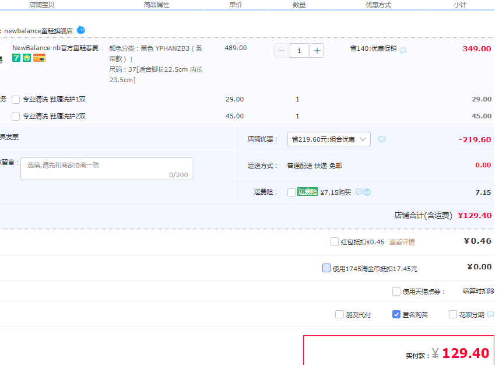The image size is (499, 365).
Task: Enable the 朋友代付 checkbox
Action: click(339, 314)
